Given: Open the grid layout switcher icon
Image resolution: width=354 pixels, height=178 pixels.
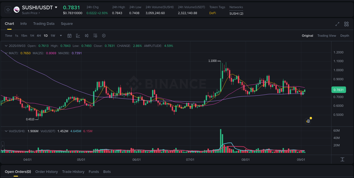Looking at the screenshot, I should 346,24.
